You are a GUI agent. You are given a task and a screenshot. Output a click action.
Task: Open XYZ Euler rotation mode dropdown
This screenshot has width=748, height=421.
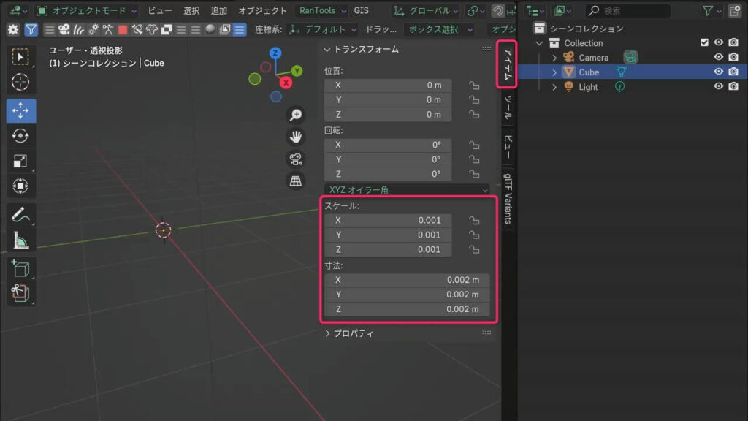(407, 190)
